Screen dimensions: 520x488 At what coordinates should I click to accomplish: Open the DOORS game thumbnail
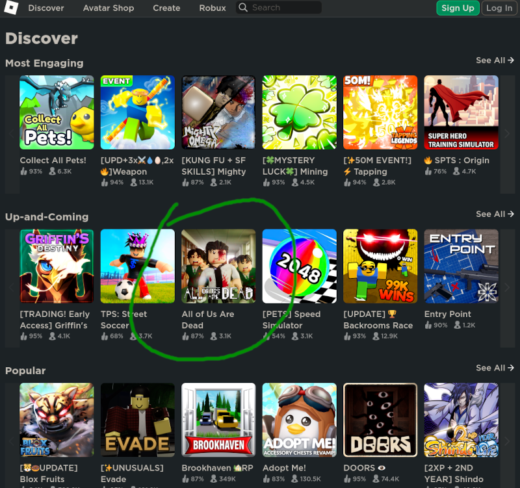pyautogui.click(x=380, y=420)
